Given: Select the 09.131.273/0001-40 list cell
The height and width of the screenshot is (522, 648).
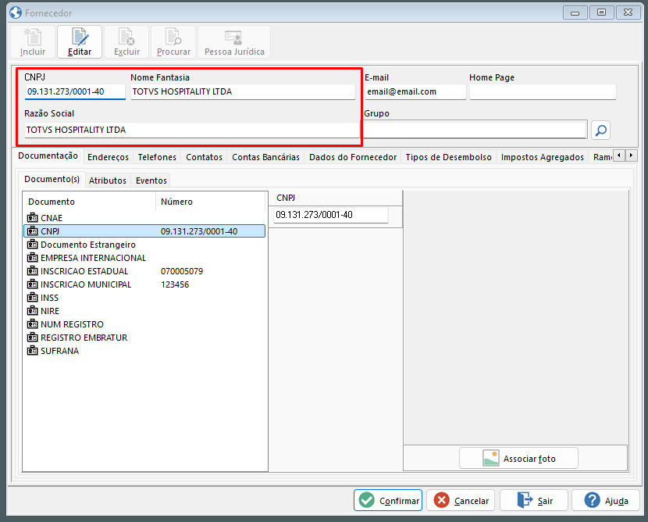Looking at the screenshot, I should (199, 231).
